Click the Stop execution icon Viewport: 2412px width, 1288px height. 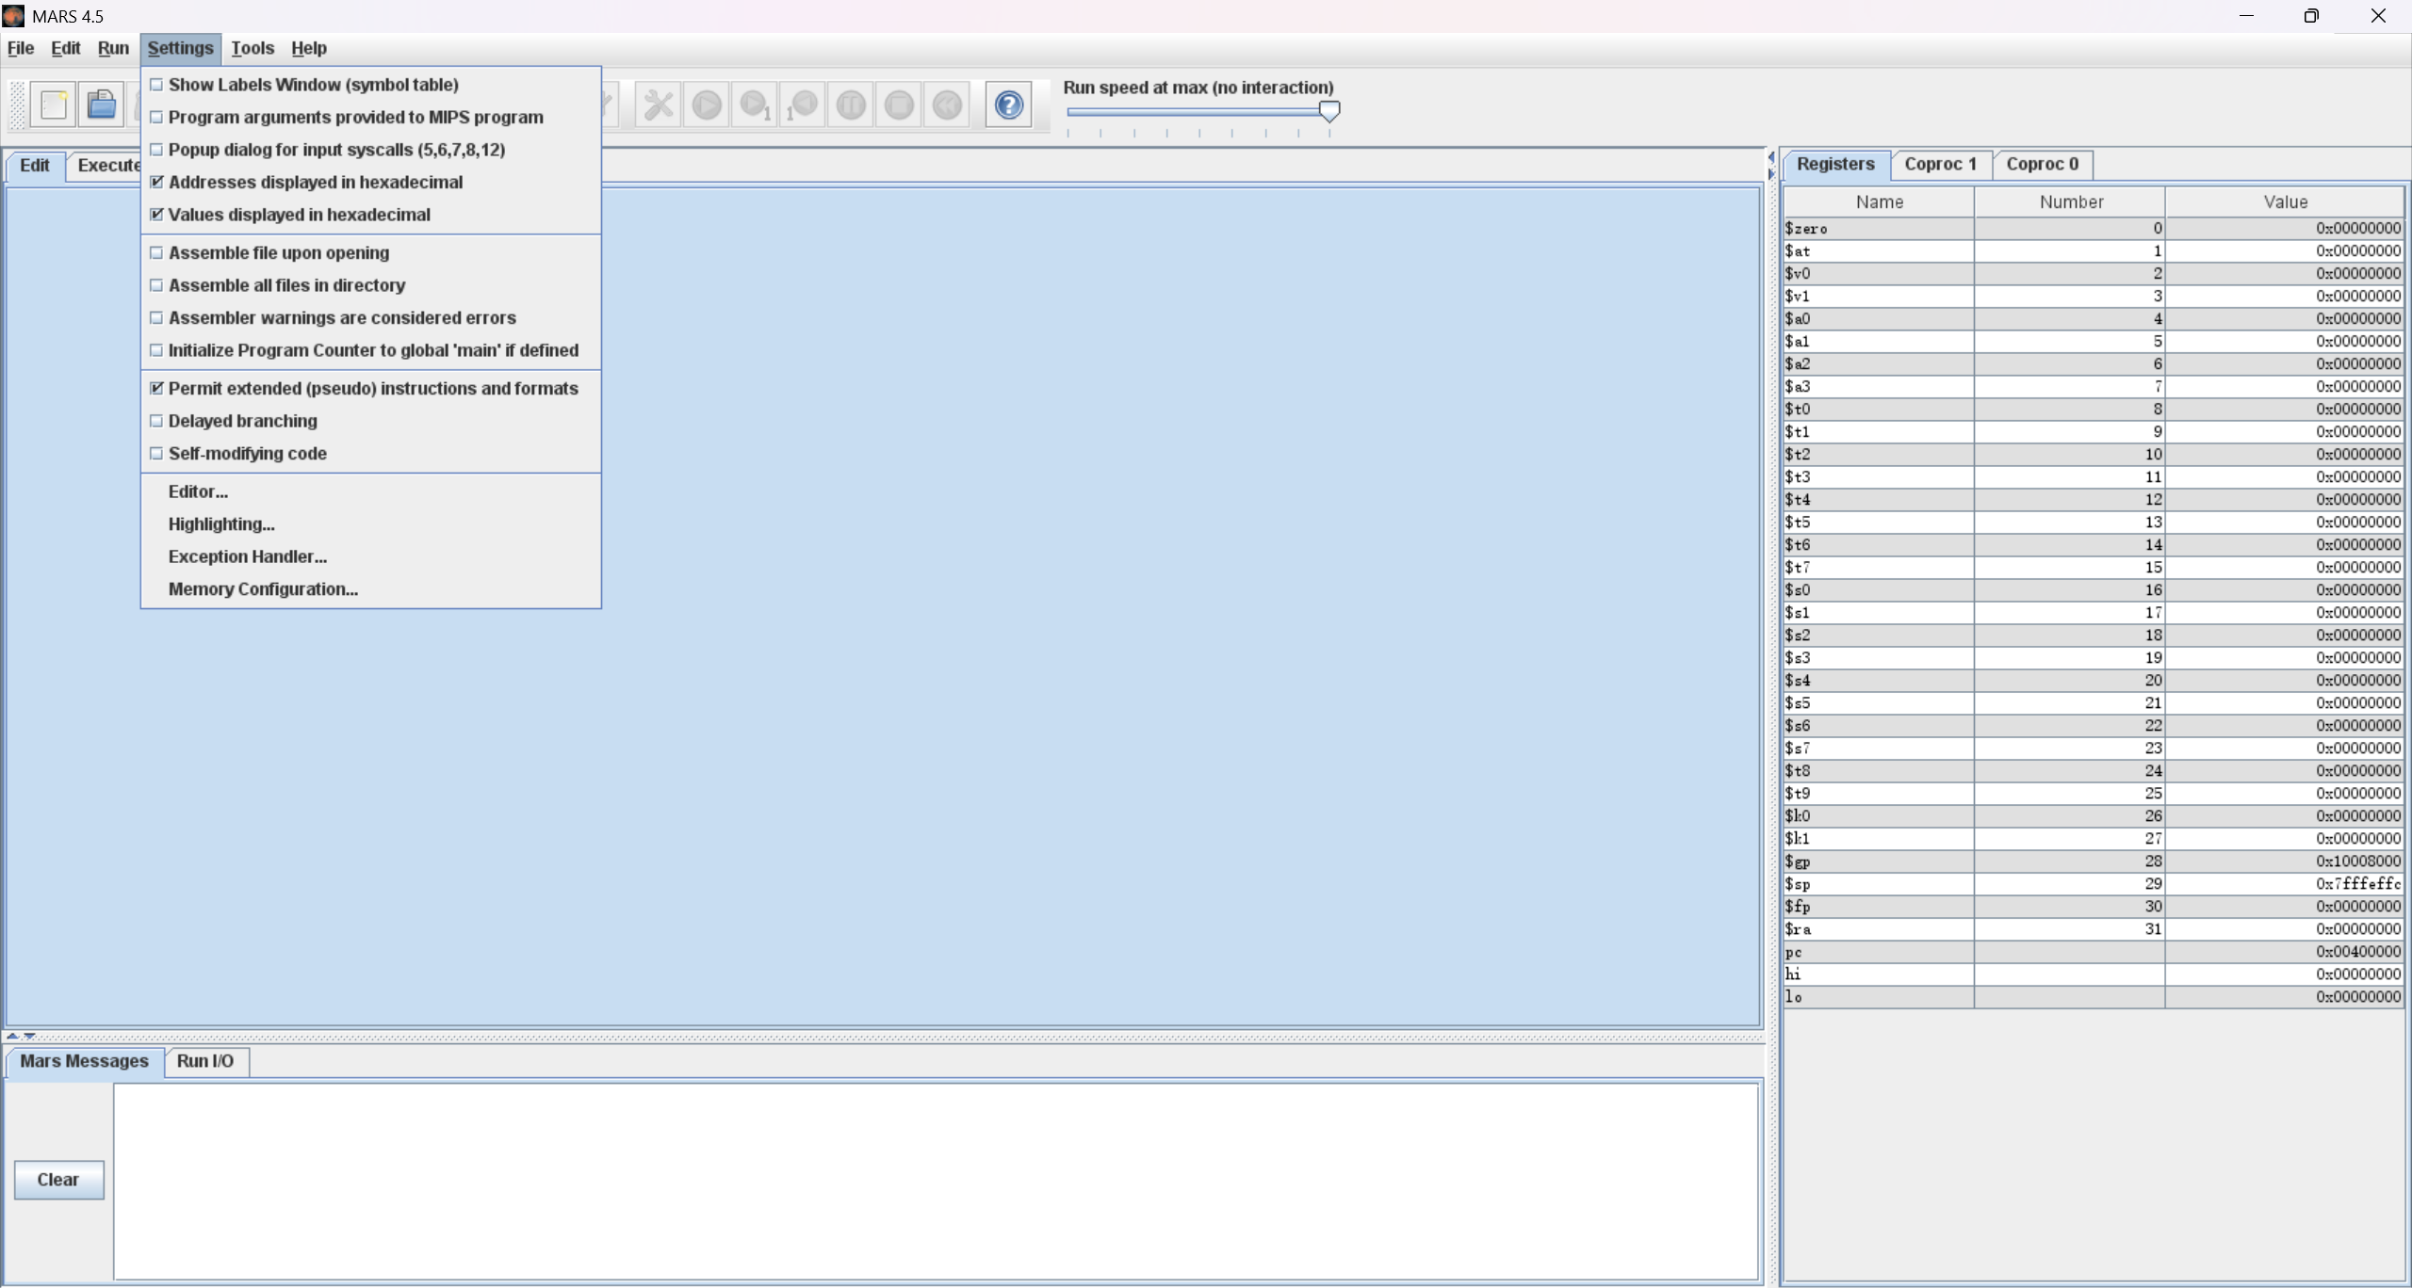tap(899, 105)
